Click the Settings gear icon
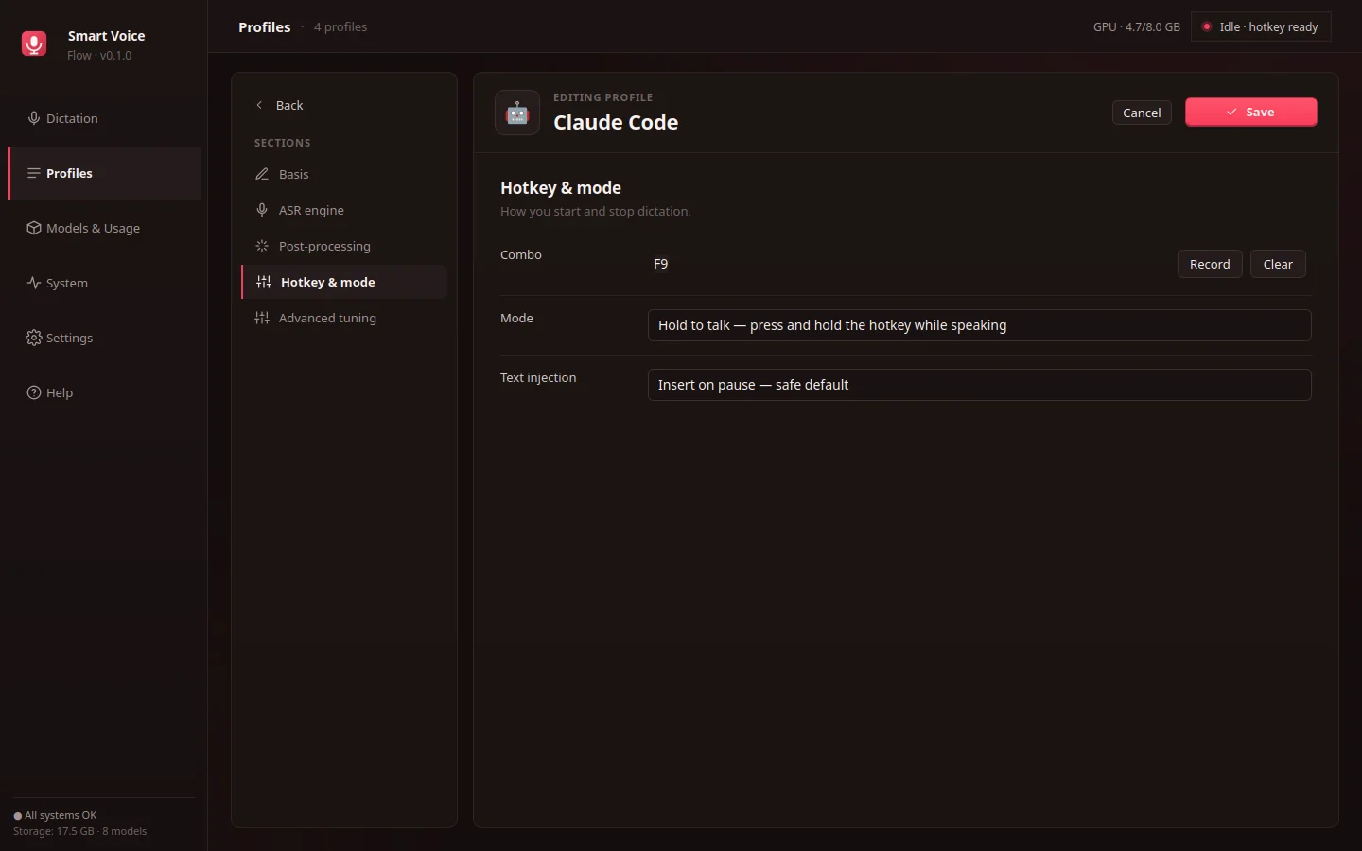This screenshot has width=1362, height=851. click(34, 338)
